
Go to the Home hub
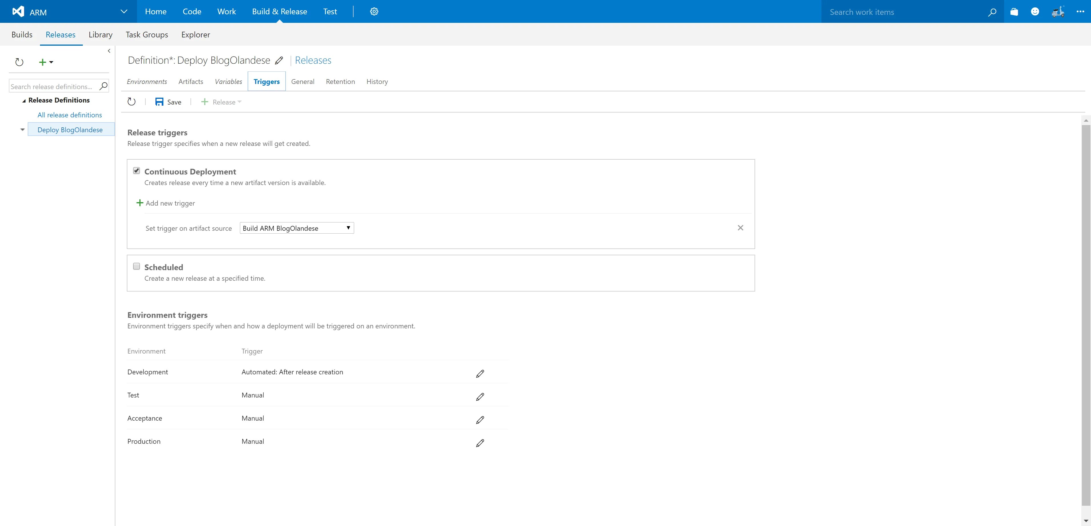pos(155,11)
